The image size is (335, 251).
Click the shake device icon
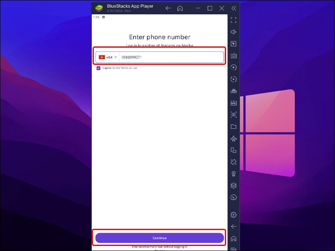(234, 162)
